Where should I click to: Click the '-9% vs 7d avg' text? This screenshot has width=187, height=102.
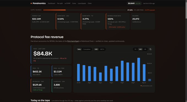50,59
